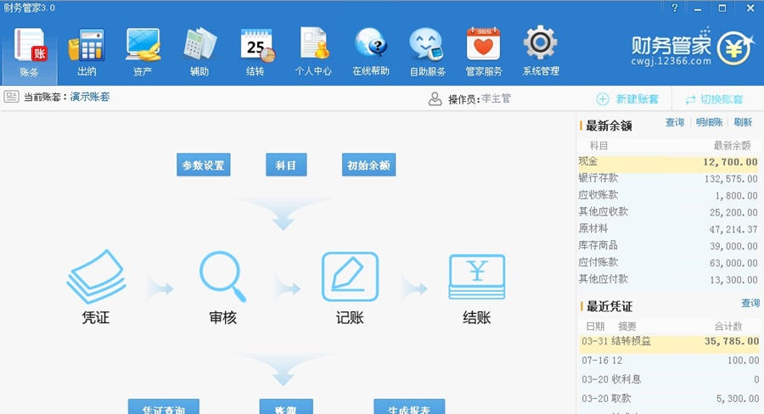
Task: Click the 摘要 column header
Action: coord(627,327)
